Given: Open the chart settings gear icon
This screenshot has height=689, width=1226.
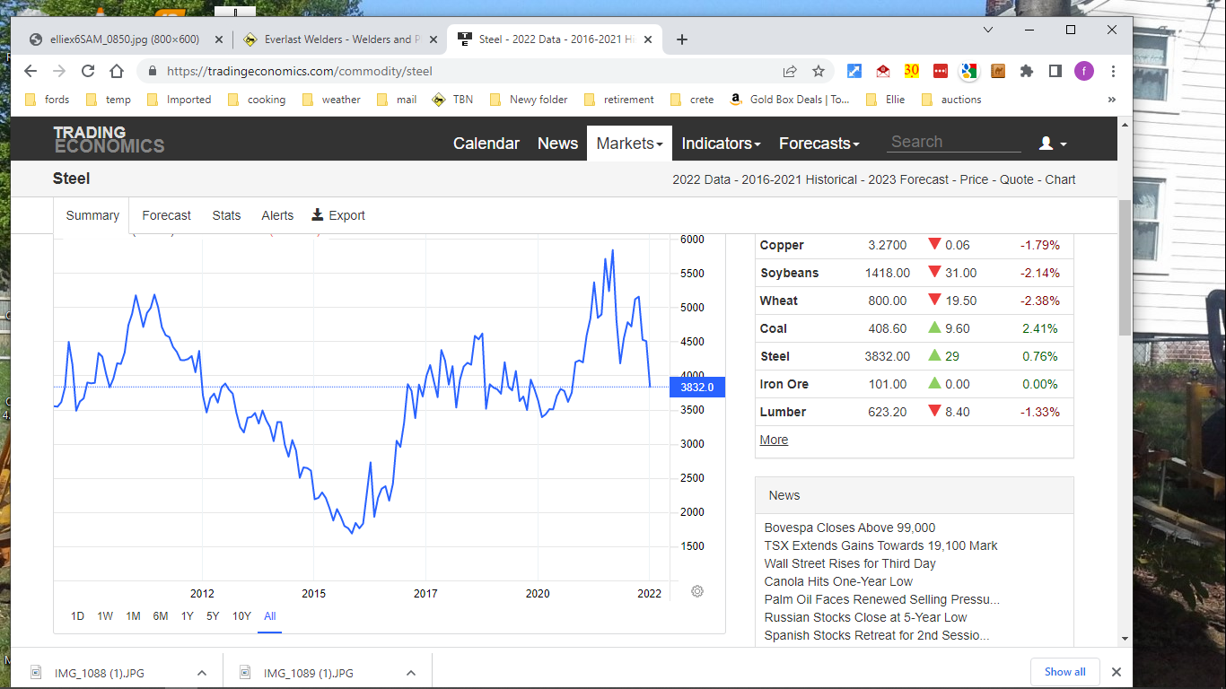Looking at the screenshot, I should point(697,591).
